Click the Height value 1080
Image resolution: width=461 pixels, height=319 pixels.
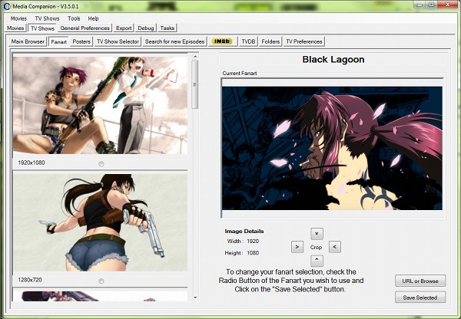click(253, 253)
